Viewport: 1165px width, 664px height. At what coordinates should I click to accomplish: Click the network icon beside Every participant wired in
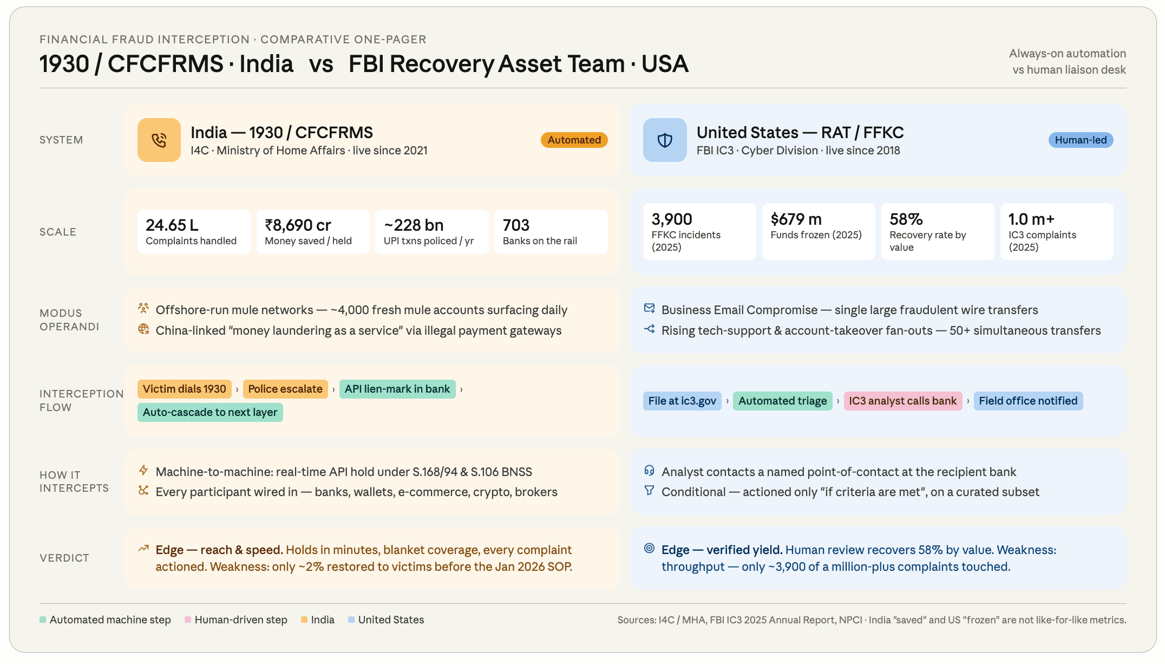[143, 490]
